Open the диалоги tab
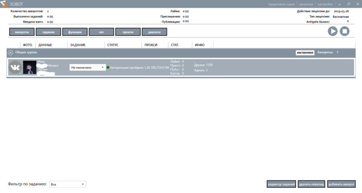The width and height of the screenshot is (362, 193). pyautogui.click(x=154, y=32)
